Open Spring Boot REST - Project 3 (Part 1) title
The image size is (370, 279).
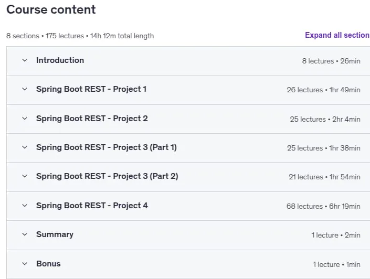tap(107, 147)
